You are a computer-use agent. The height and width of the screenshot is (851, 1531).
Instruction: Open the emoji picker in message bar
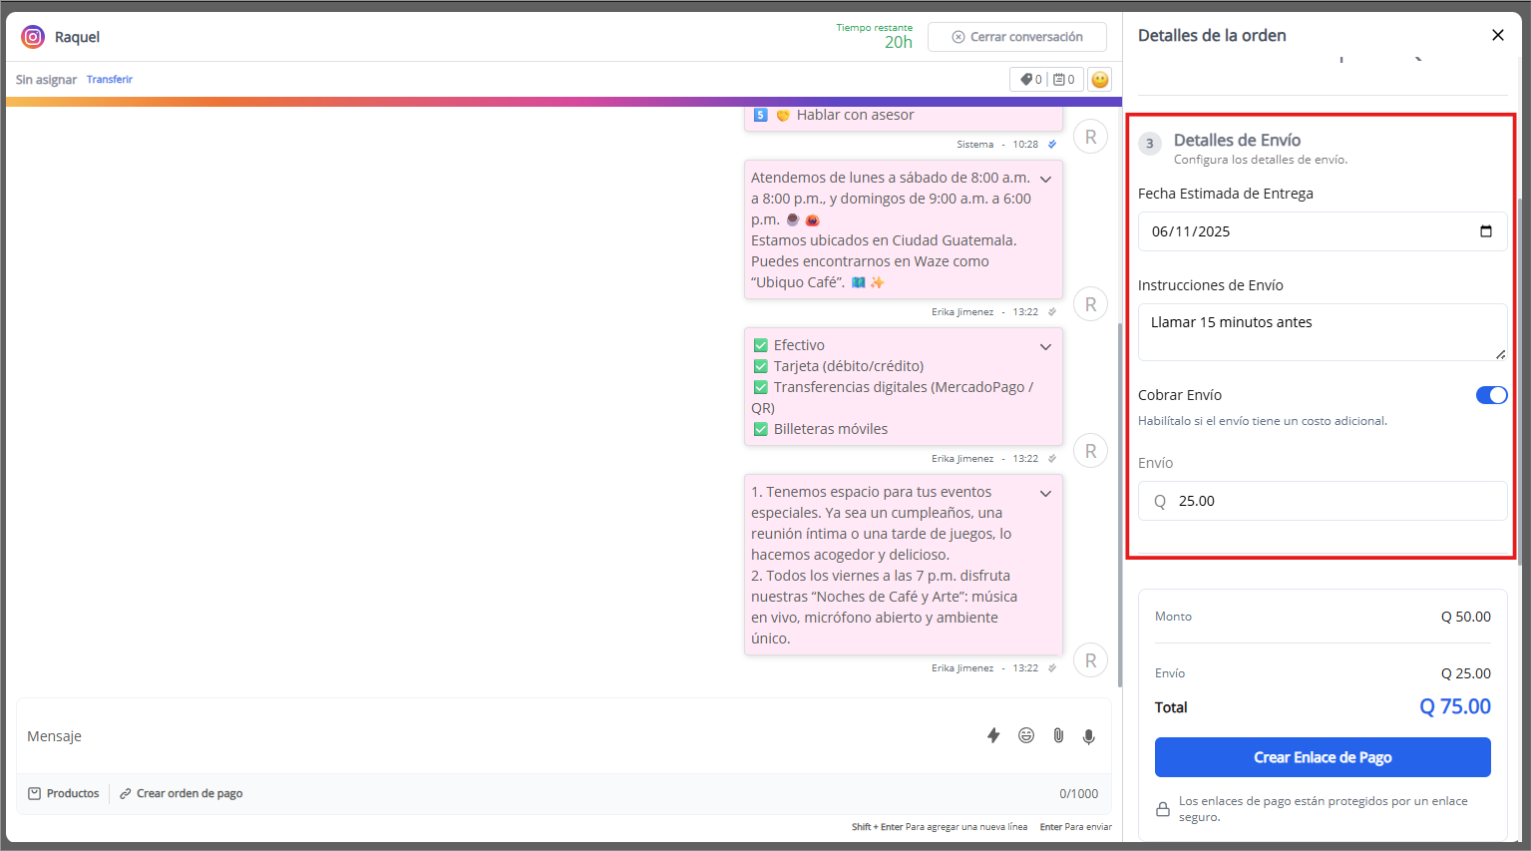1025,735
